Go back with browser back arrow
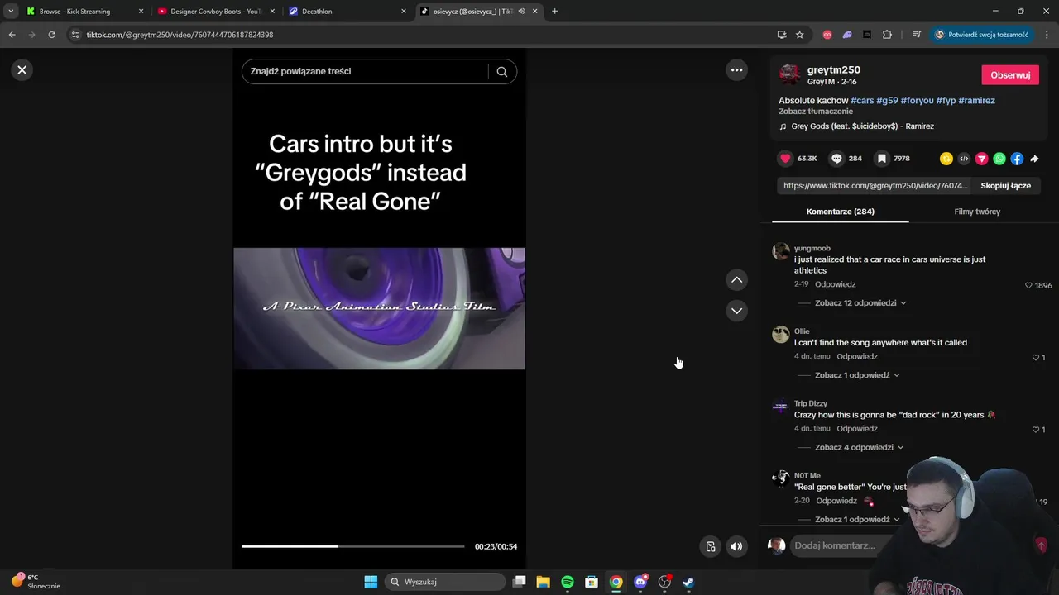This screenshot has height=595, width=1059. [12, 35]
